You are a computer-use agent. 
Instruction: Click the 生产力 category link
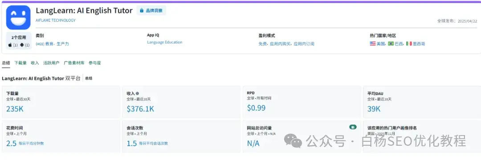click(63, 44)
